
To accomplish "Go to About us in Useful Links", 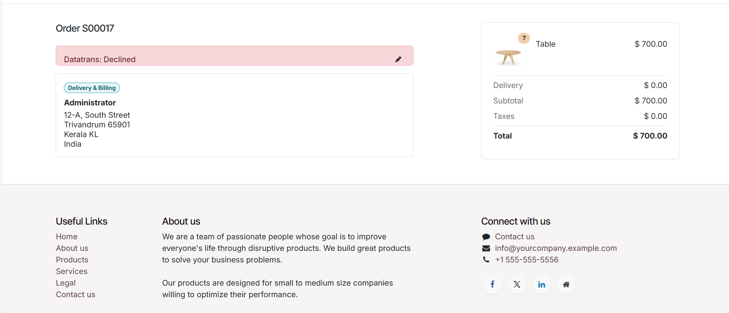I will (x=72, y=248).
